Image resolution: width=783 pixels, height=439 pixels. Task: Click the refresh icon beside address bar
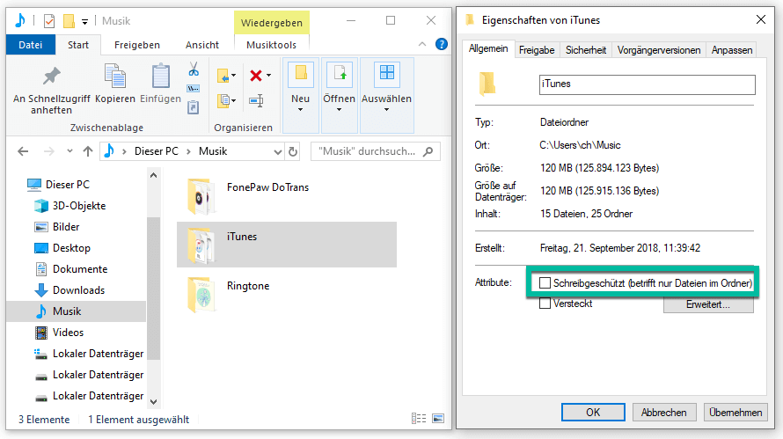(x=293, y=151)
